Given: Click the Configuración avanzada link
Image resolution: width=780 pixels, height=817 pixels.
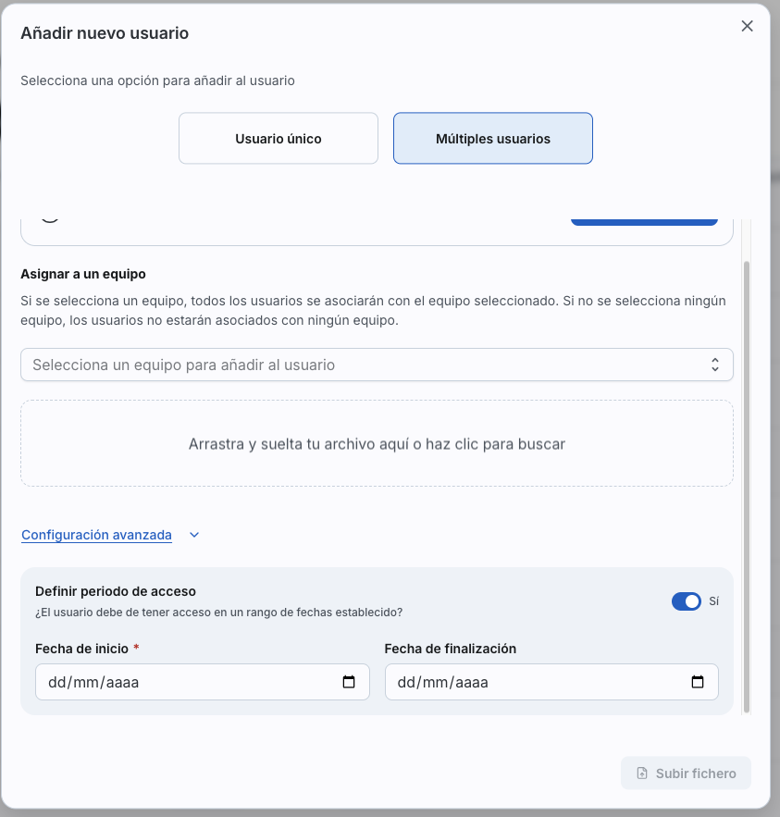Looking at the screenshot, I should click(96, 535).
